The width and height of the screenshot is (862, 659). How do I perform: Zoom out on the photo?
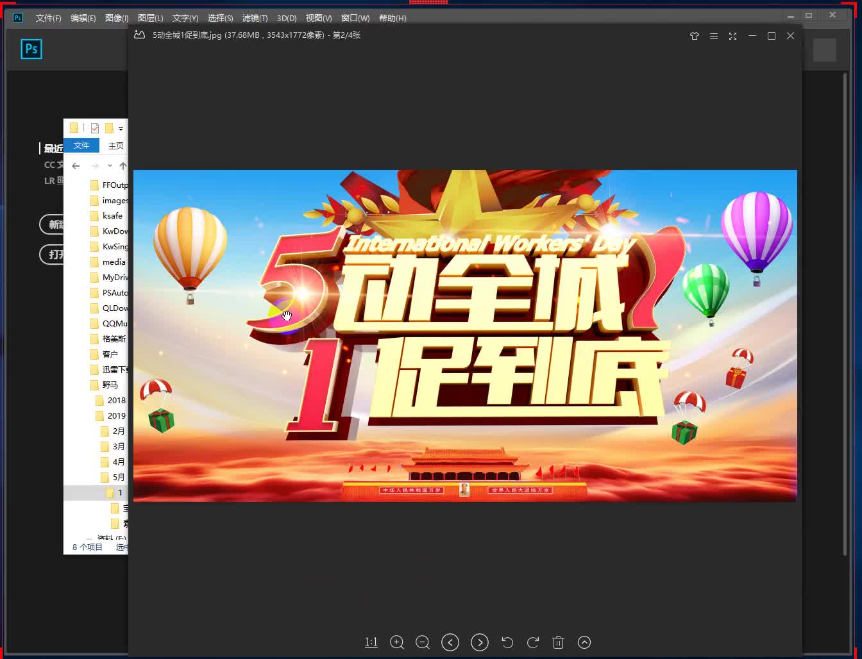422,642
